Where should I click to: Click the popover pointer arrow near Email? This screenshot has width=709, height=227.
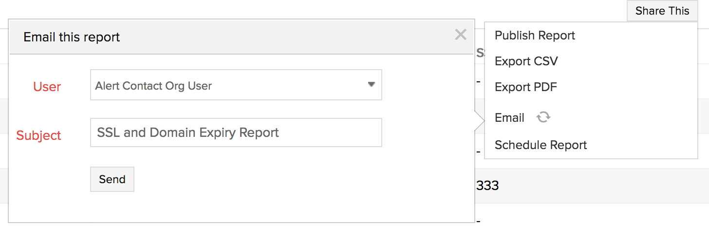tap(480, 120)
